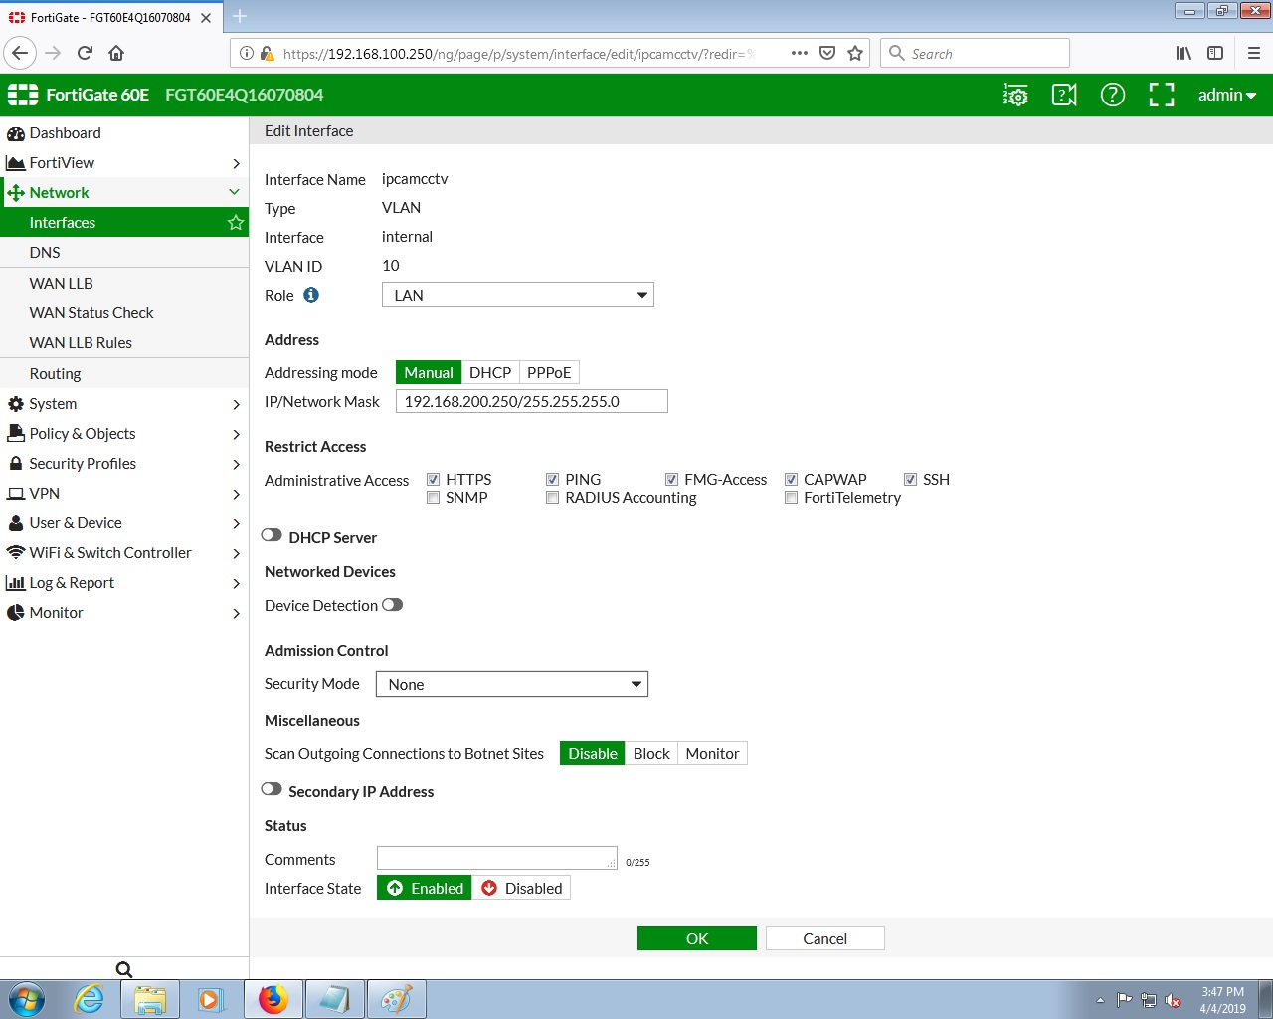Expand the FortiView menu chevron

coord(236,163)
